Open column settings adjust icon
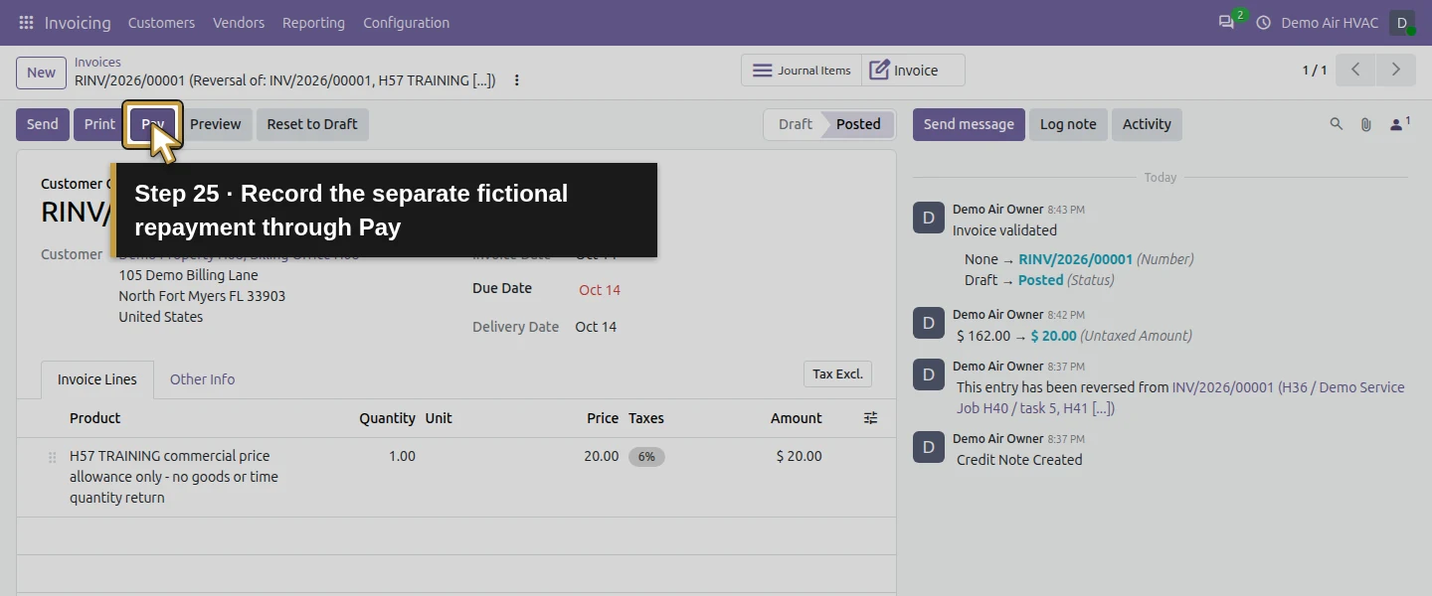Screen dimensions: 1432x596 tap(870, 418)
